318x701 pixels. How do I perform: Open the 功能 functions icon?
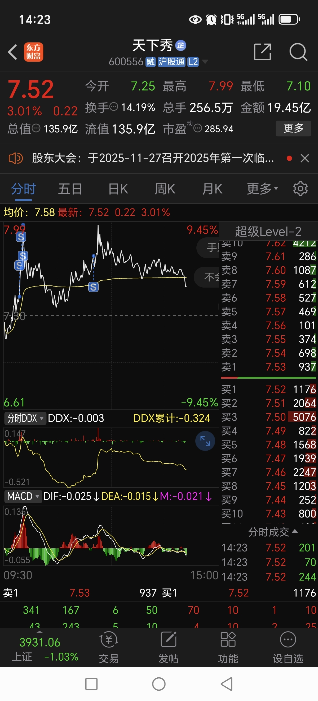tap(228, 648)
